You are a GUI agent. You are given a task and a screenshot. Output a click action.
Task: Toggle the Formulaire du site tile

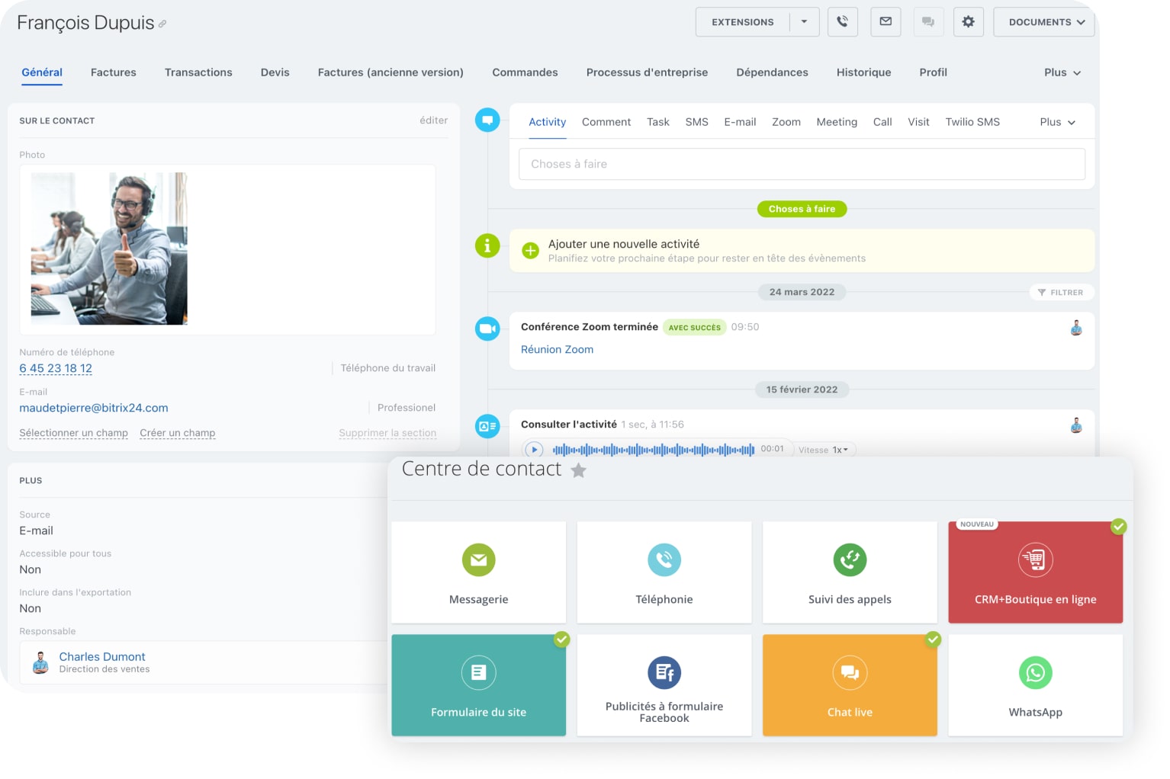(x=478, y=685)
